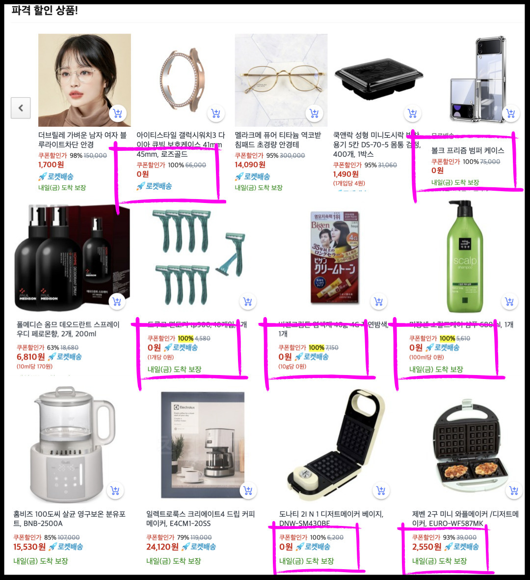Add Bigen hair dye to cart

[378, 301]
